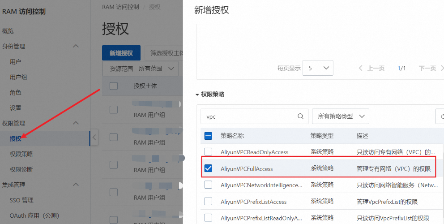Click the 策略类型 column header
Image resolution: width=444 pixels, height=224 pixels.
pos(322,136)
